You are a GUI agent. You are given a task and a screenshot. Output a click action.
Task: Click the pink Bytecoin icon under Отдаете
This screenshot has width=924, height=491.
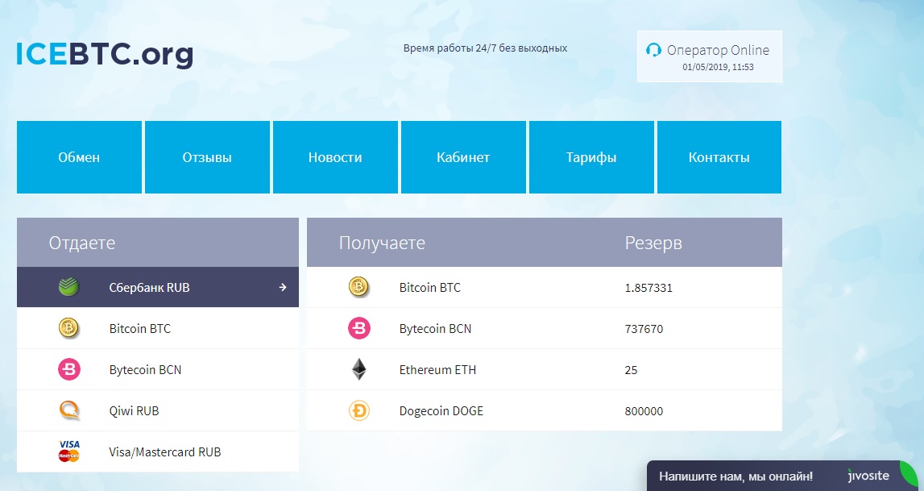tap(69, 369)
